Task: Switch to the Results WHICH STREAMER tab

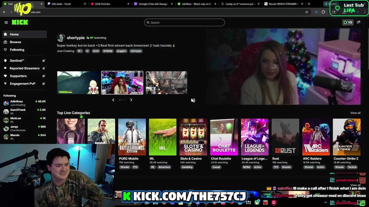Action: [283, 4]
